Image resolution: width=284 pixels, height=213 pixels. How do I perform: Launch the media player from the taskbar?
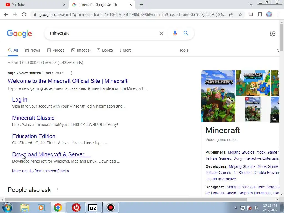[x=41, y=207]
